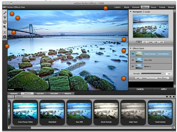Click the horizontal scrollbar thumb under effects
Image resolution: width=177 pixels, height=132 pixels.
[x=21, y=127]
